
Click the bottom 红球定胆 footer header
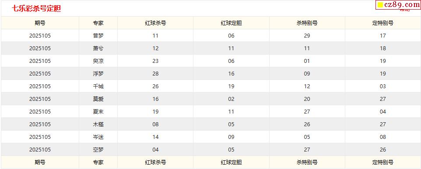click(x=231, y=162)
